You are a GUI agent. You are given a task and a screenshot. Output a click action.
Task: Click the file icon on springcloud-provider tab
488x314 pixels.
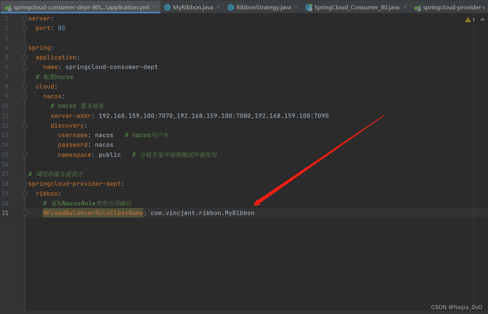coord(417,7)
